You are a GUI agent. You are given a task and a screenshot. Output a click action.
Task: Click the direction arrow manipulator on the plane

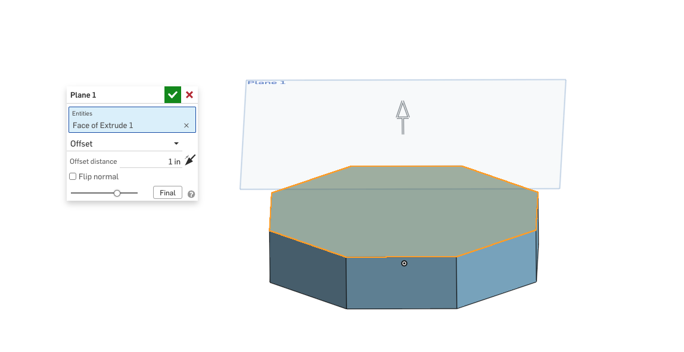pyautogui.click(x=403, y=116)
